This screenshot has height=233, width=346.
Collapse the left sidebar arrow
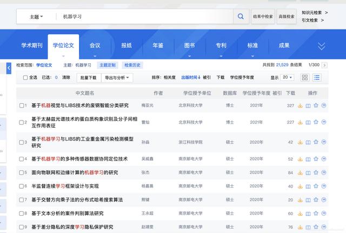(x=9, y=68)
